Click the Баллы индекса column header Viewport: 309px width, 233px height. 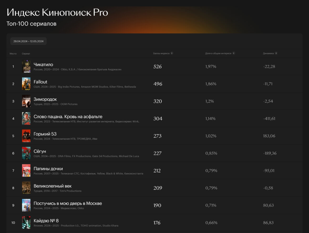161,53
